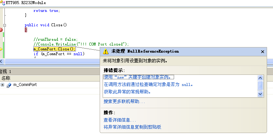Click the Console.WriteLine commented line
The height and width of the screenshot is (136, 273).
pos(81,44)
